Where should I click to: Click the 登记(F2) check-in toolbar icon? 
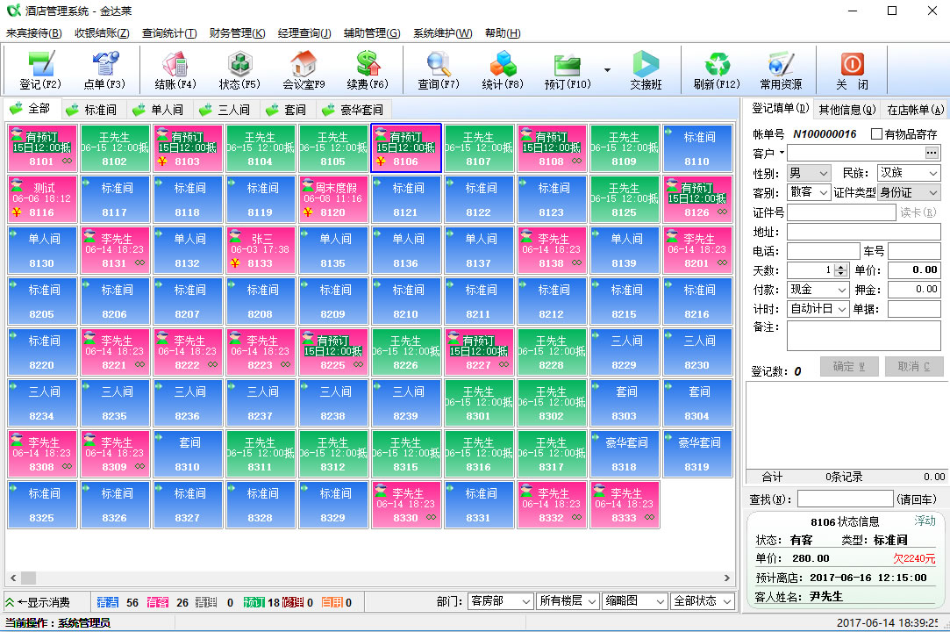(40, 70)
